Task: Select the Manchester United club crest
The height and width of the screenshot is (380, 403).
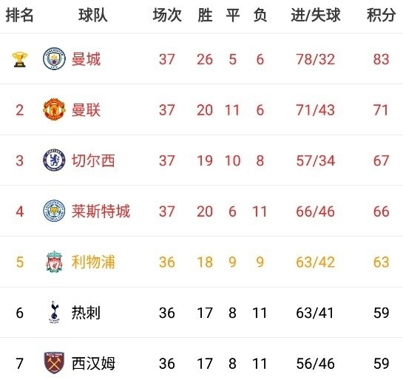Action: (x=54, y=109)
